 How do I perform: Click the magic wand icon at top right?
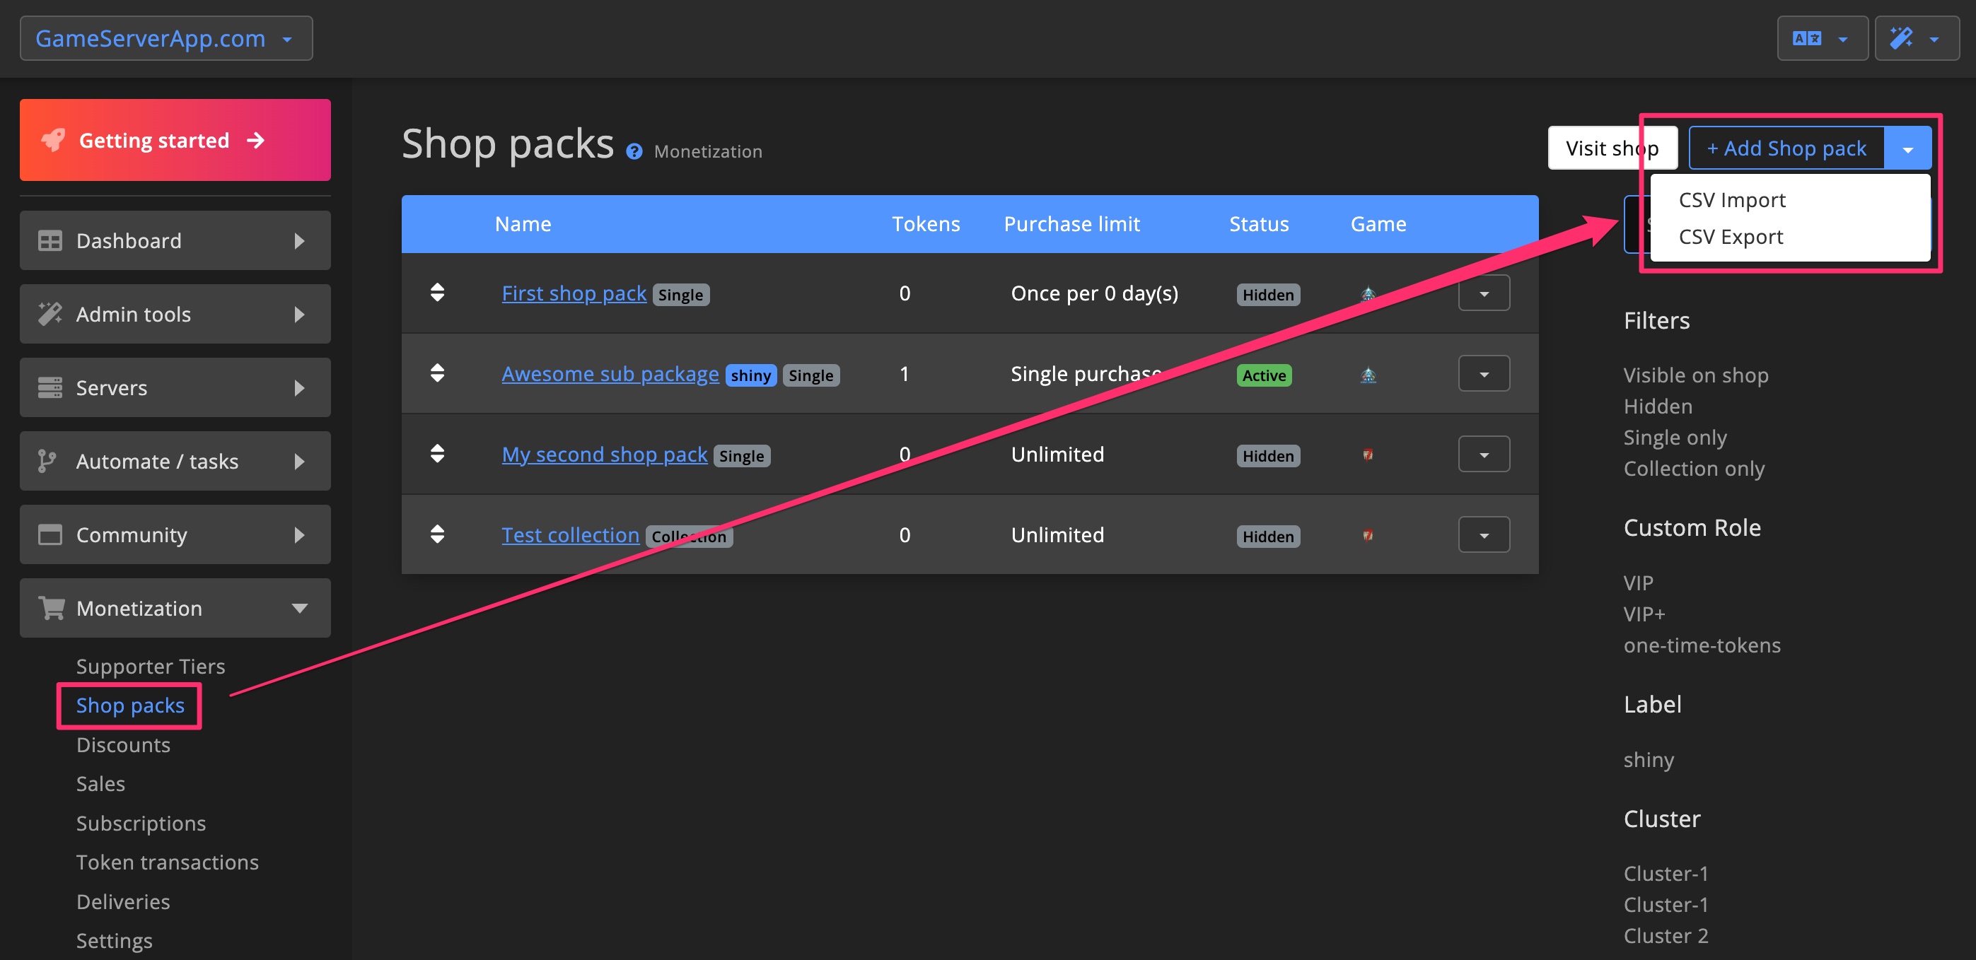[x=1902, y=37]
